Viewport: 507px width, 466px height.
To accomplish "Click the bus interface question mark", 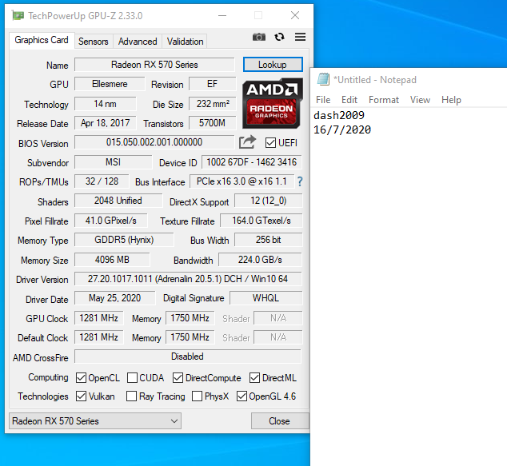I will point(300,181).
